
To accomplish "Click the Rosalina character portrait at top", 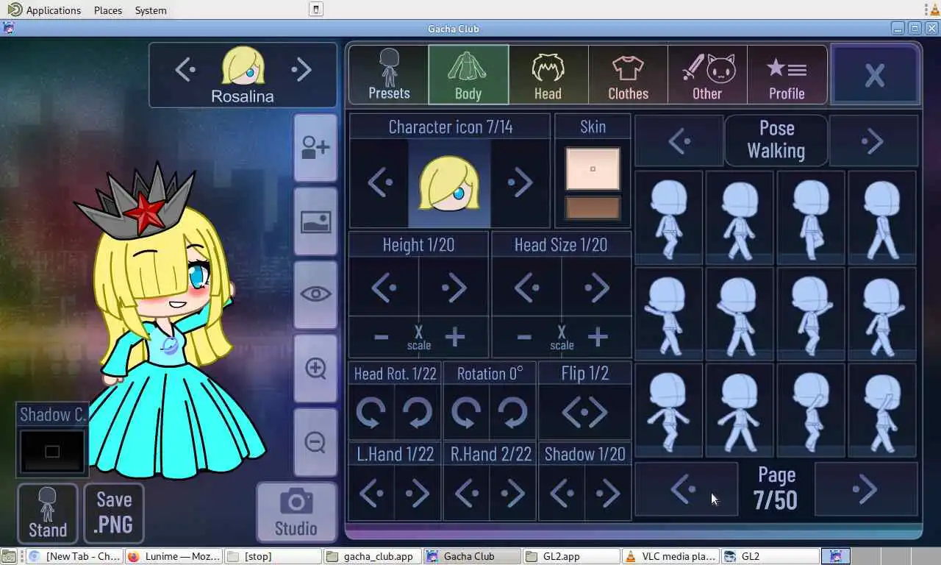I will click(243, 67).
